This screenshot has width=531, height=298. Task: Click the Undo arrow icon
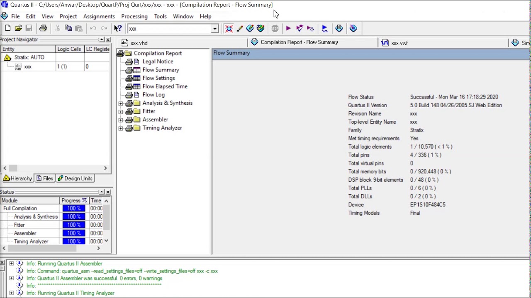pos(93,28)
